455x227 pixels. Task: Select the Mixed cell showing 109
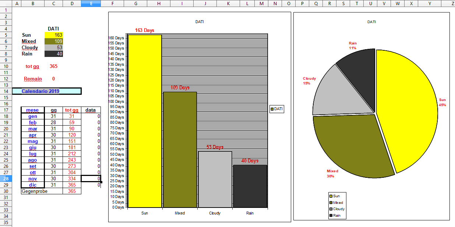(54, 41)
